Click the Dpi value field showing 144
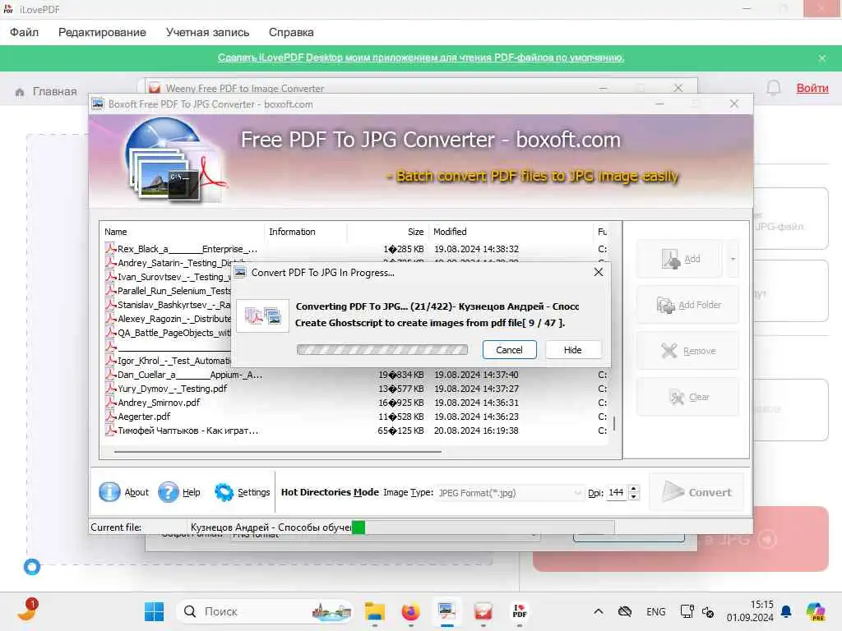The image size is (842, 631). (617, 493)
